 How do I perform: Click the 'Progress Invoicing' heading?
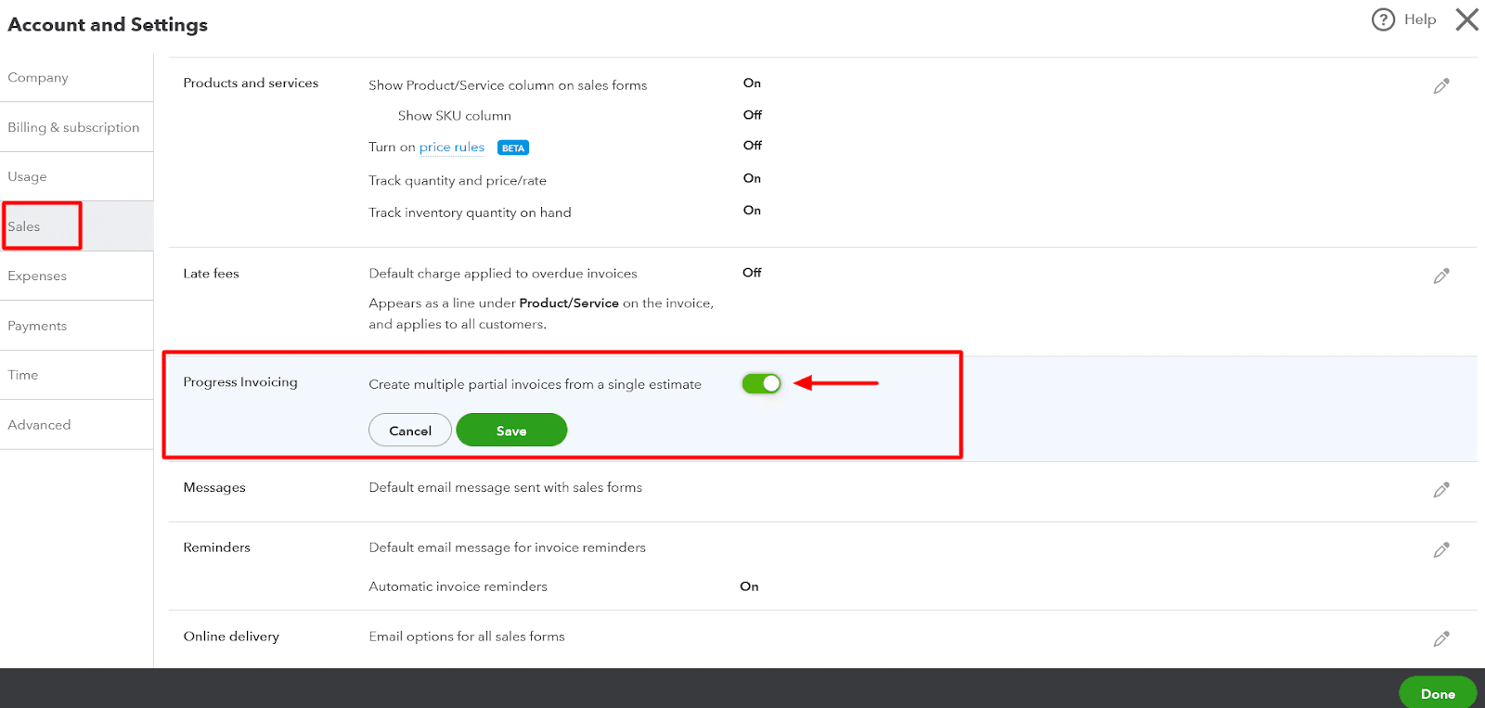240,382
